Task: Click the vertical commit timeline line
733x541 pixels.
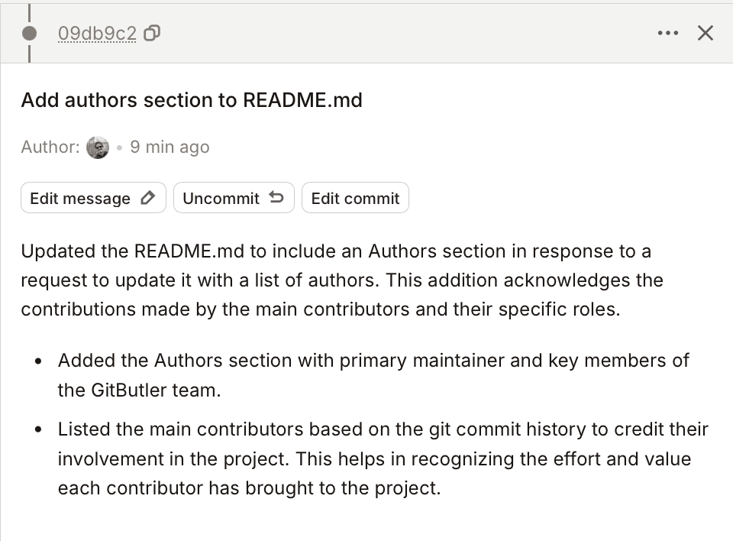Action: pos(28,11)
